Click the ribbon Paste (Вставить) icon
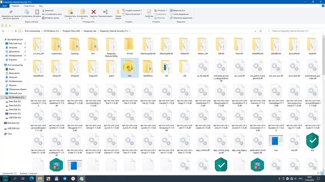 coord(37,14)
